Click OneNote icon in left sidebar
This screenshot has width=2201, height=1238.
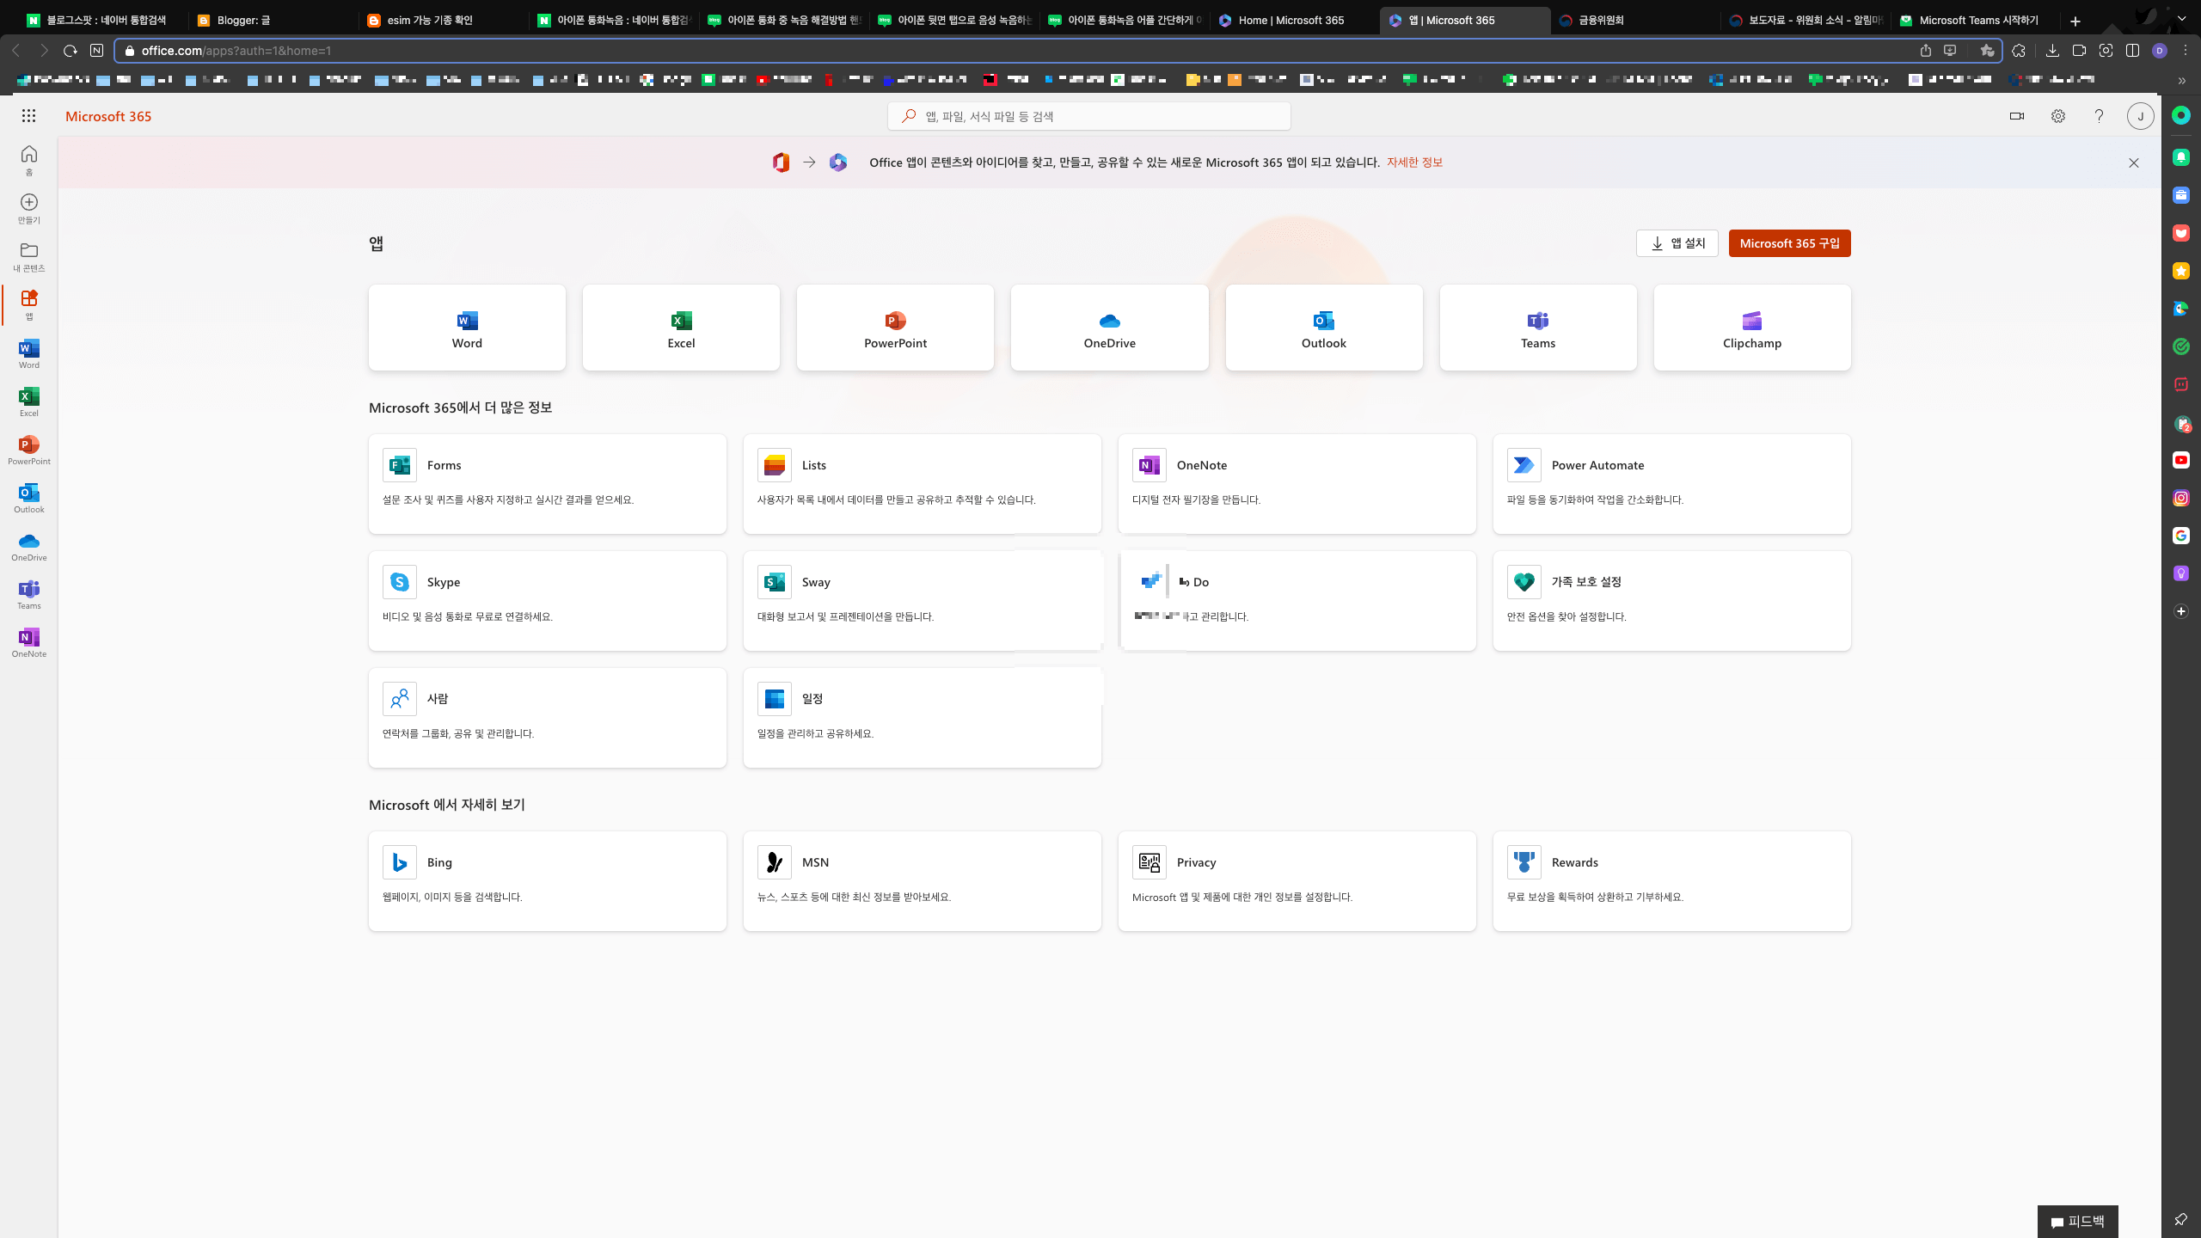(28, 642)
